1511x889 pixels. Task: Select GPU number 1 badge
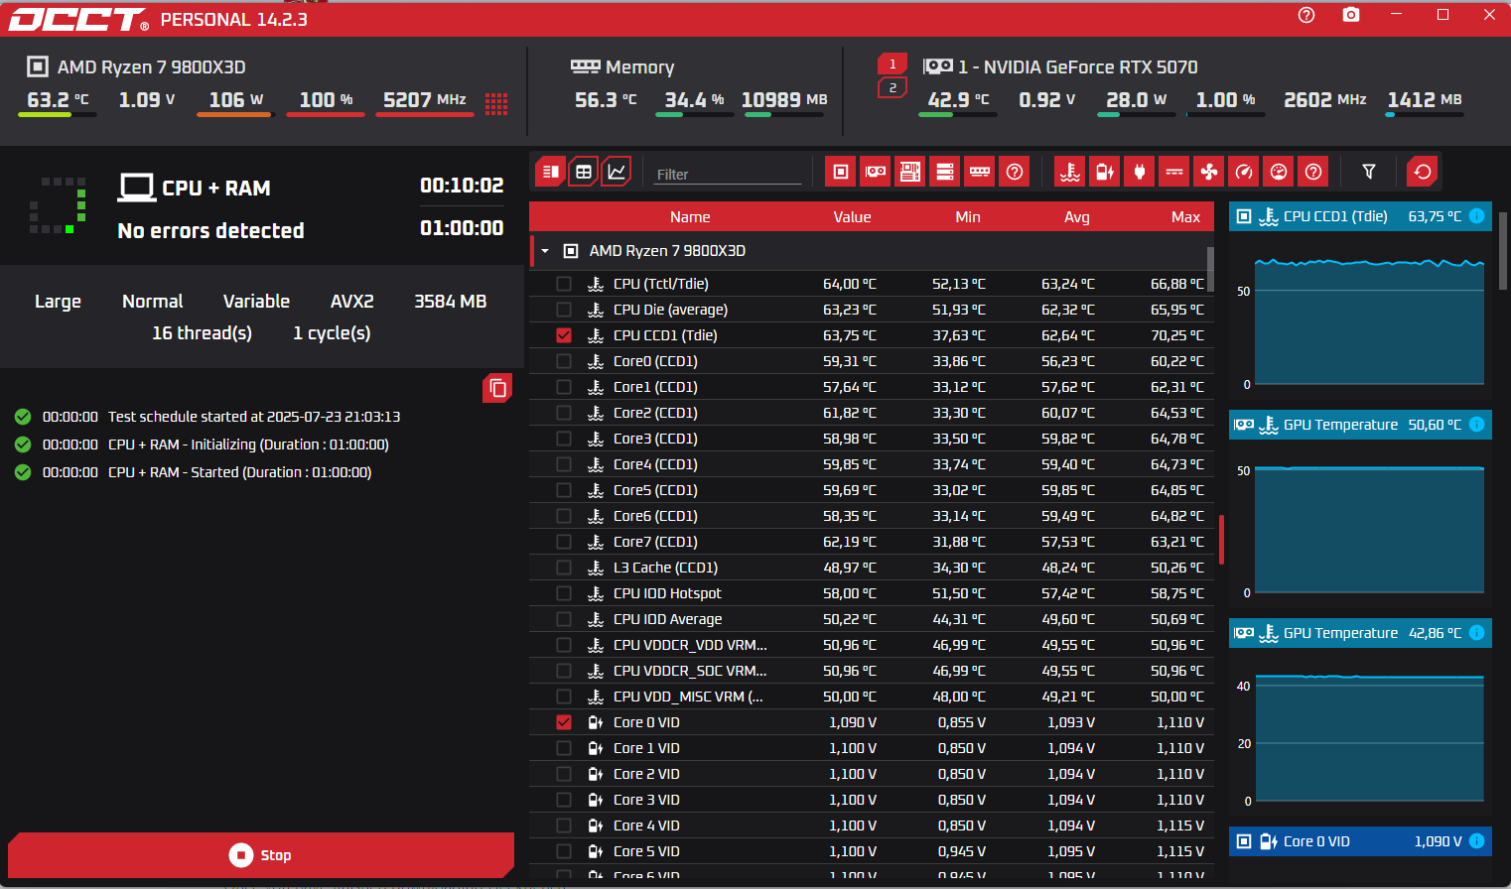(x=893, y=64)
